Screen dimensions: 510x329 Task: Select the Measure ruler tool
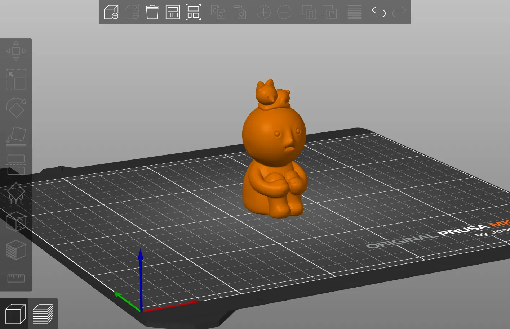pos(16,278)
